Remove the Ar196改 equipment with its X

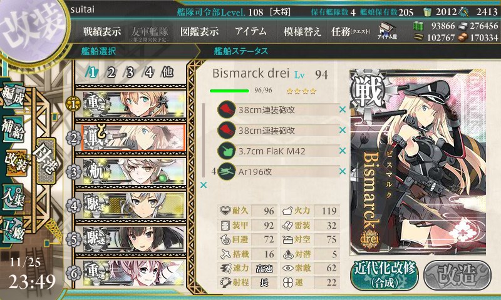343,171
